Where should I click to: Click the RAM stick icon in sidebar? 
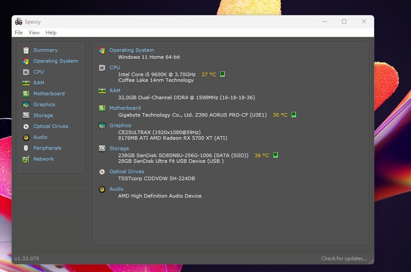(26, 83)
